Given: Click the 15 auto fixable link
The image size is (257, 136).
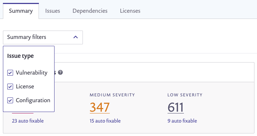Looking at the screenshot, I should point(105,121).
